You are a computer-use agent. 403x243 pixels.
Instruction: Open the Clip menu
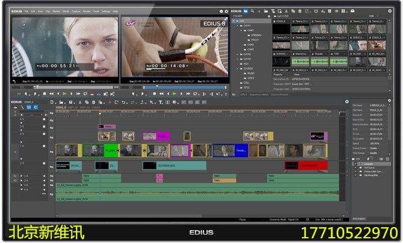[x=48, y=11]
